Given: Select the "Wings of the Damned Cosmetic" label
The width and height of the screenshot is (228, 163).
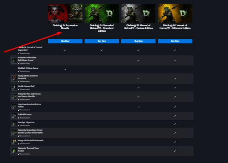Looking at the screenshot, I should click(x=28, y=77).
